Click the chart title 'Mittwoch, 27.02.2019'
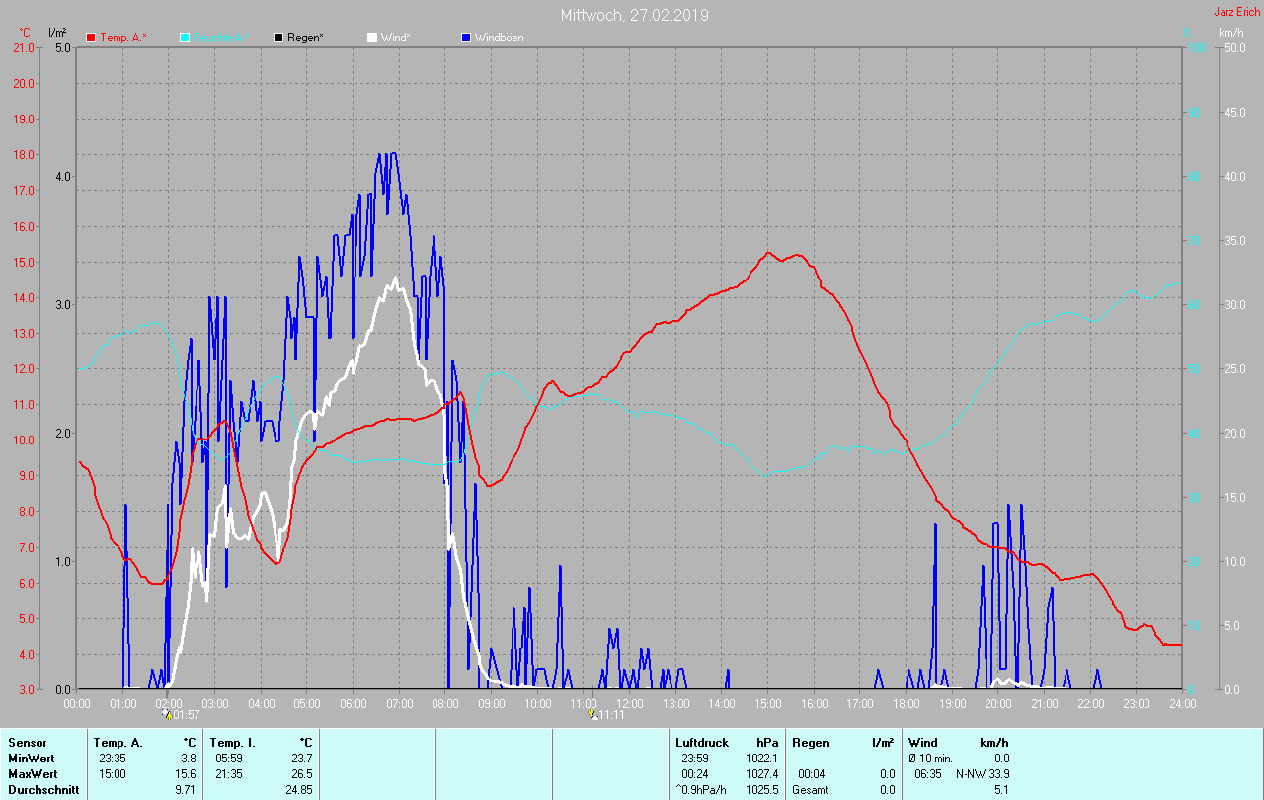1264x800 pixels. tap(634, 15)
